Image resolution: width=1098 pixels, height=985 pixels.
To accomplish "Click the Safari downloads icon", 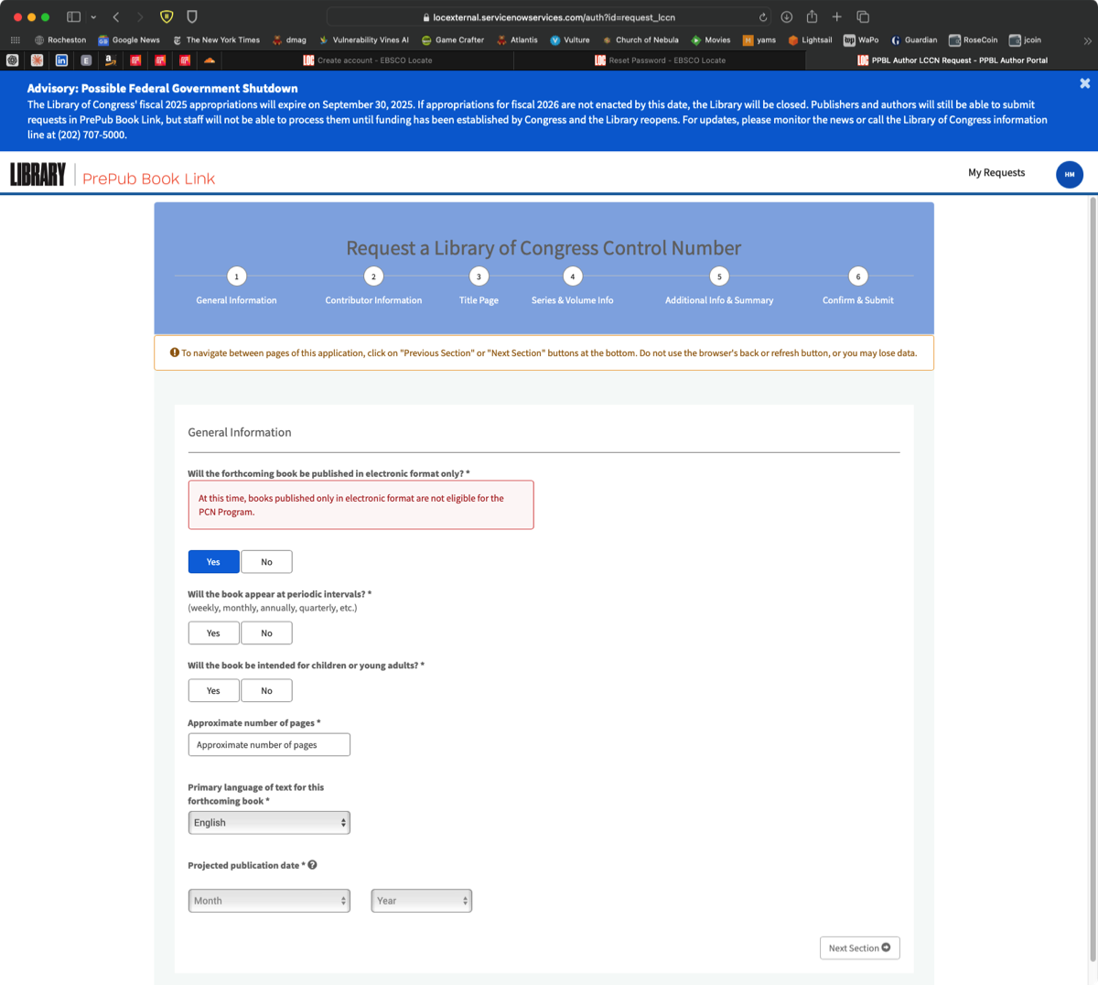I will (x=787, y=17).
